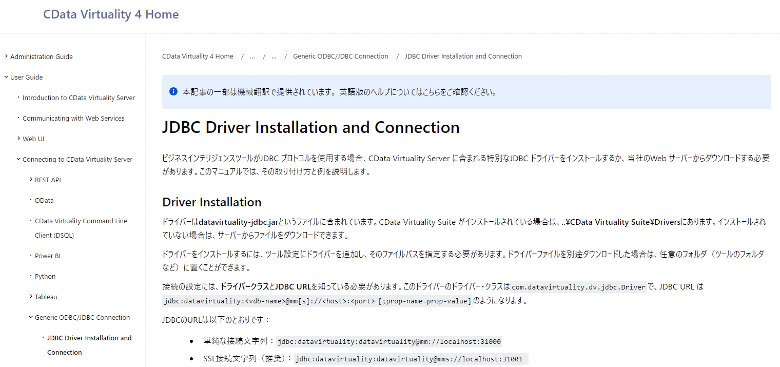Follow the こちら link in the notice banner

[431, 92]
